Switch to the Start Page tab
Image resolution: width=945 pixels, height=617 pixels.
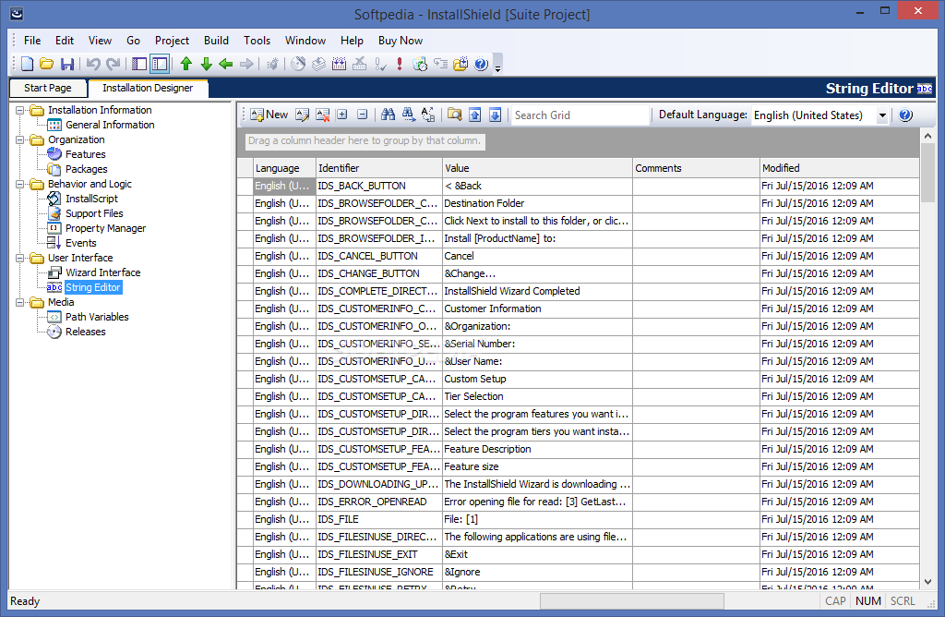[48, 88]
